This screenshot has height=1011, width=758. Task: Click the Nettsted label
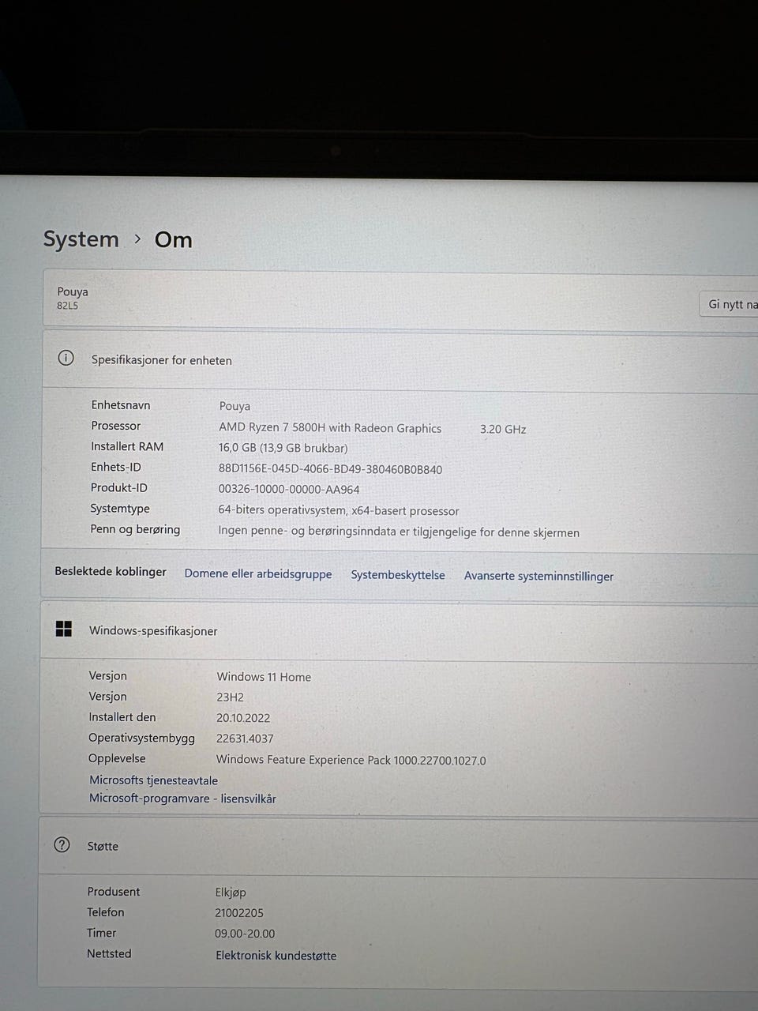point(109,953)
